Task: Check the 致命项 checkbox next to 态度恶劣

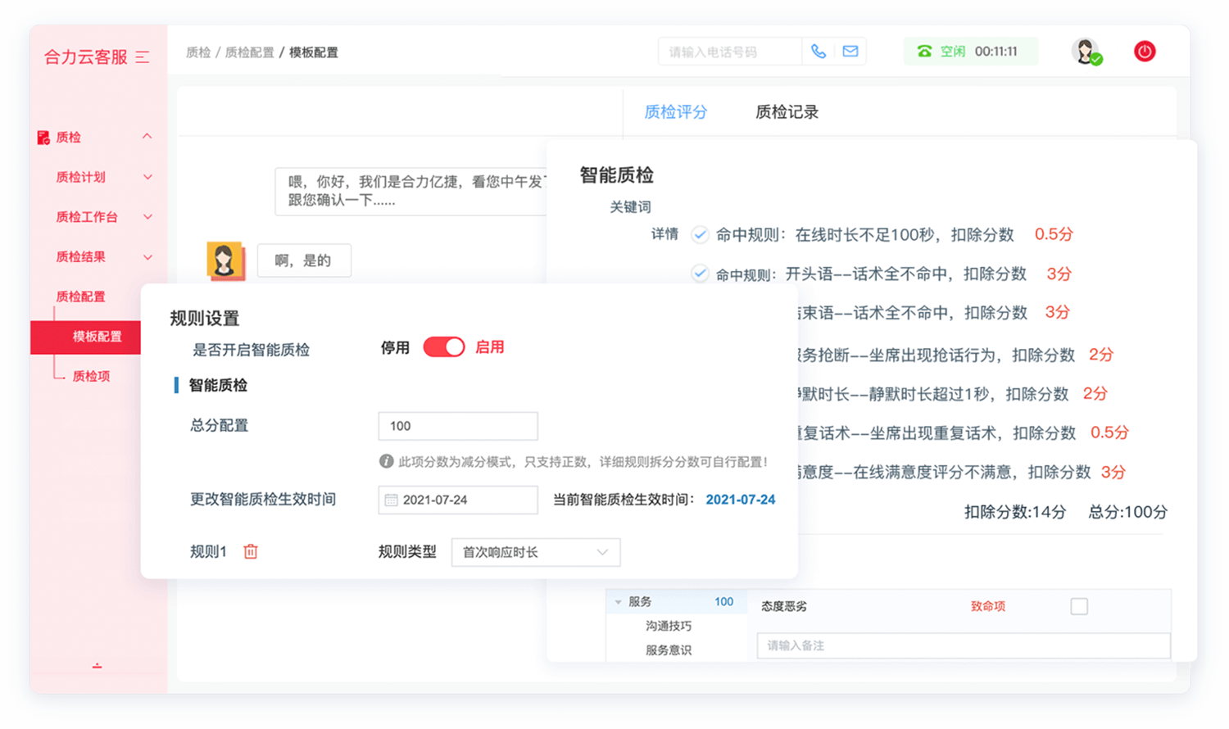Action: click(x=1079, y=606)
